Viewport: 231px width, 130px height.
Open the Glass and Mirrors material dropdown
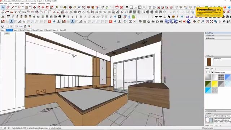point(222,72)
